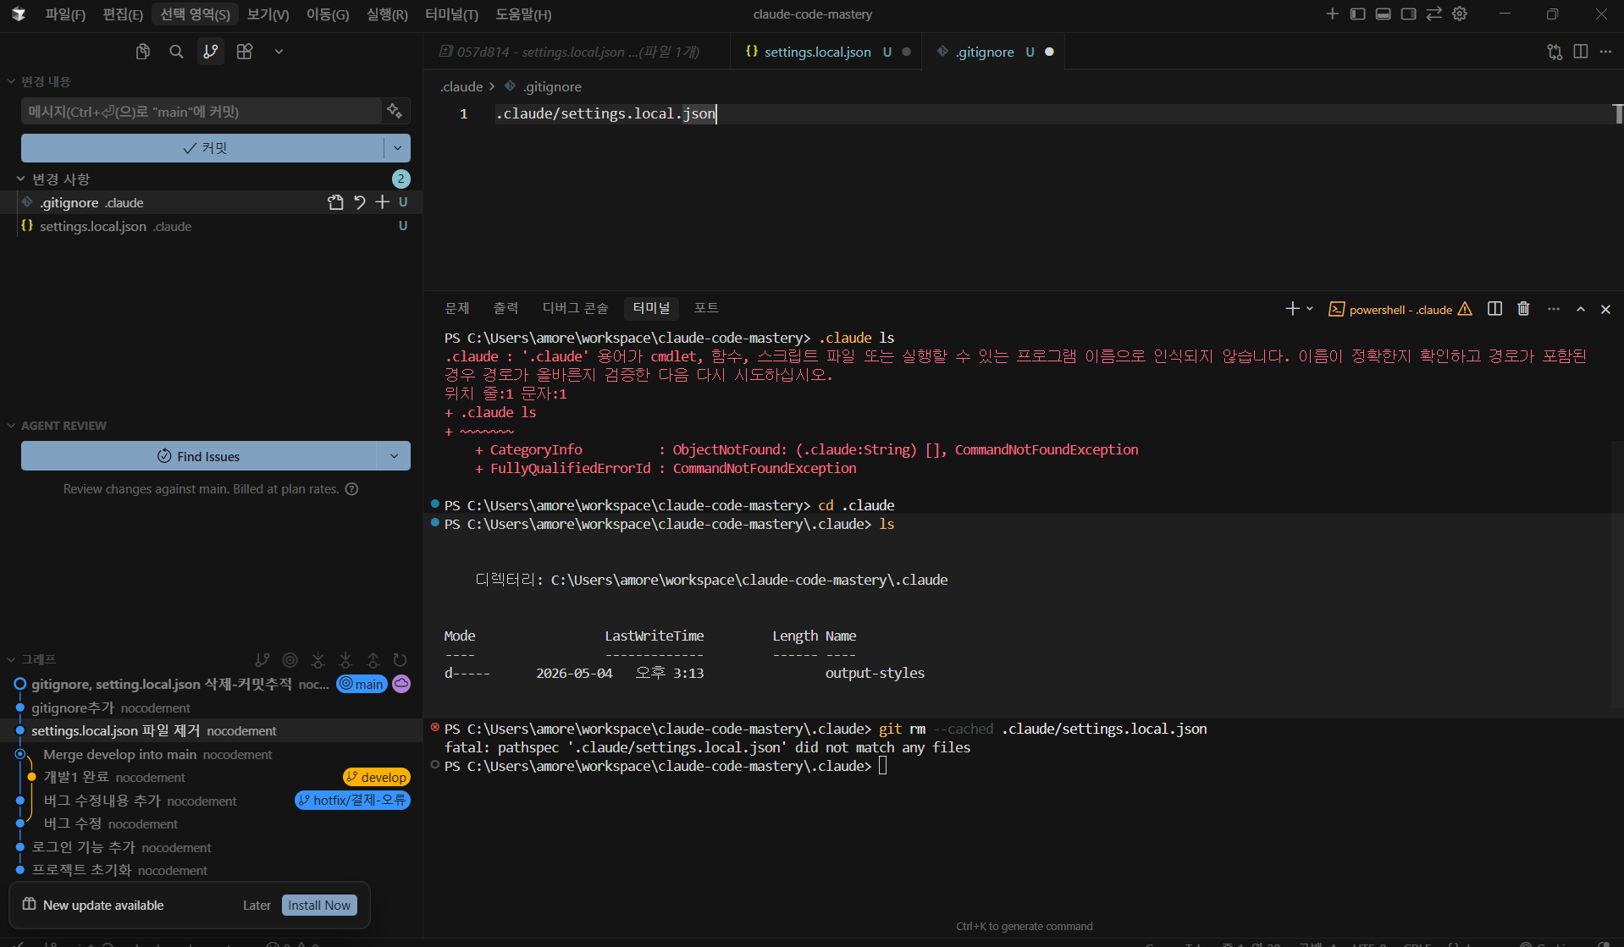1624x947 pixels.
Task: Generate commit message with the sparkle icon
Action: coord(395,111)
